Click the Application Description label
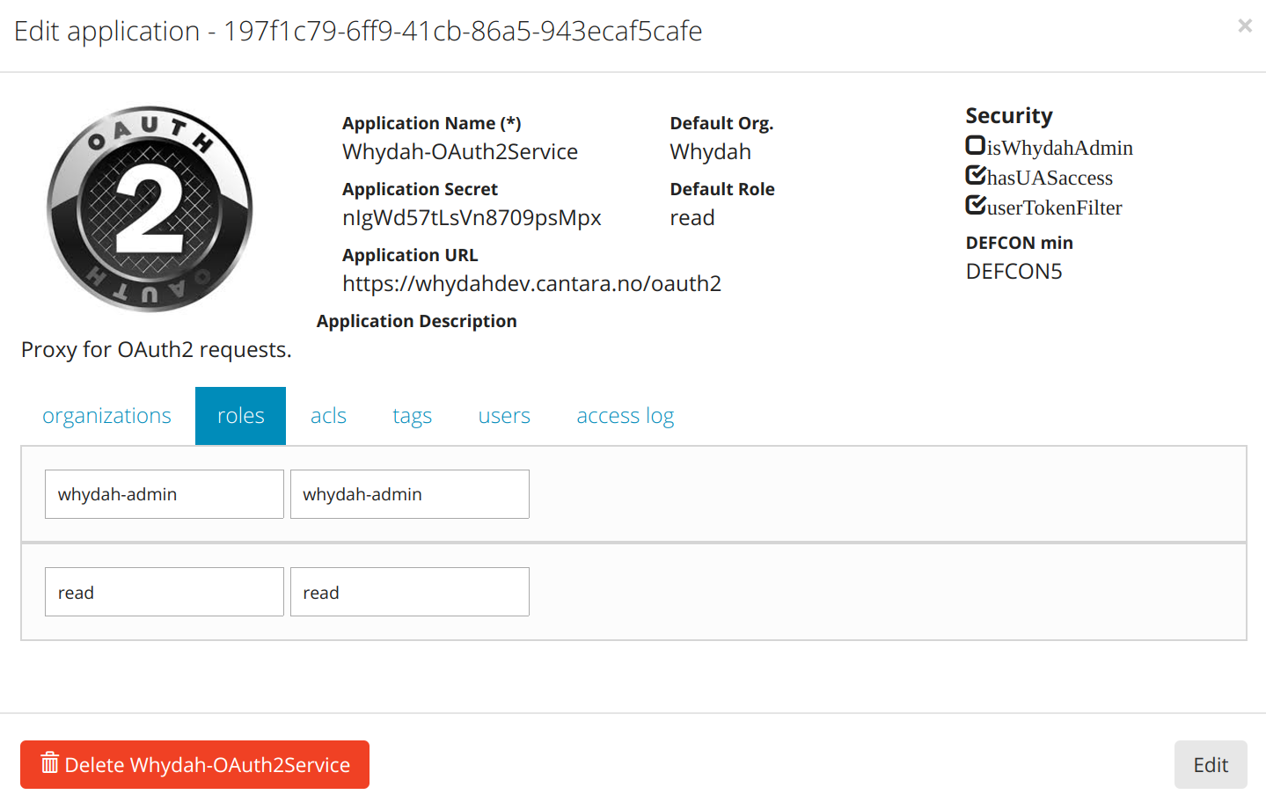This screenshot has height=809, width=1266. coord(416,321)
